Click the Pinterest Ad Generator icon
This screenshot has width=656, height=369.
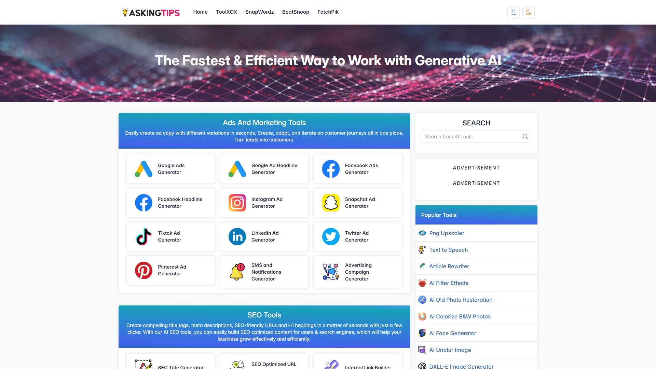pos(143,270)
